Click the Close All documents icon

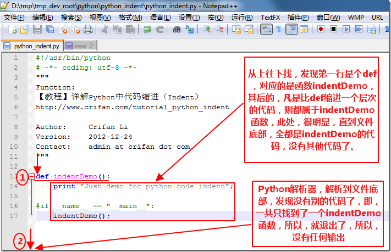coord(75,29)
